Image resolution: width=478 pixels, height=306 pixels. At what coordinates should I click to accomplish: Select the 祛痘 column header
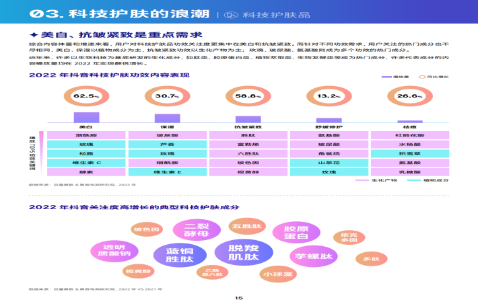point(409,126)
